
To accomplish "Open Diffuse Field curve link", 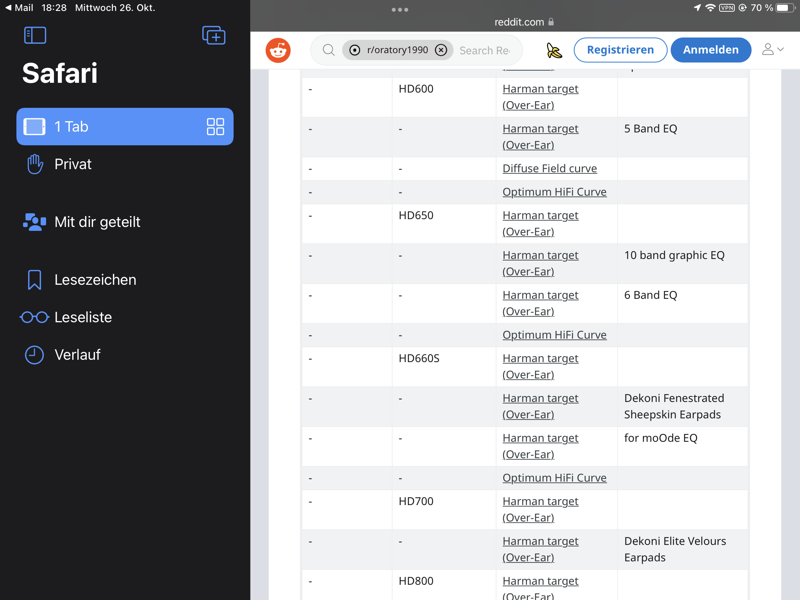I will coord(550,168).
